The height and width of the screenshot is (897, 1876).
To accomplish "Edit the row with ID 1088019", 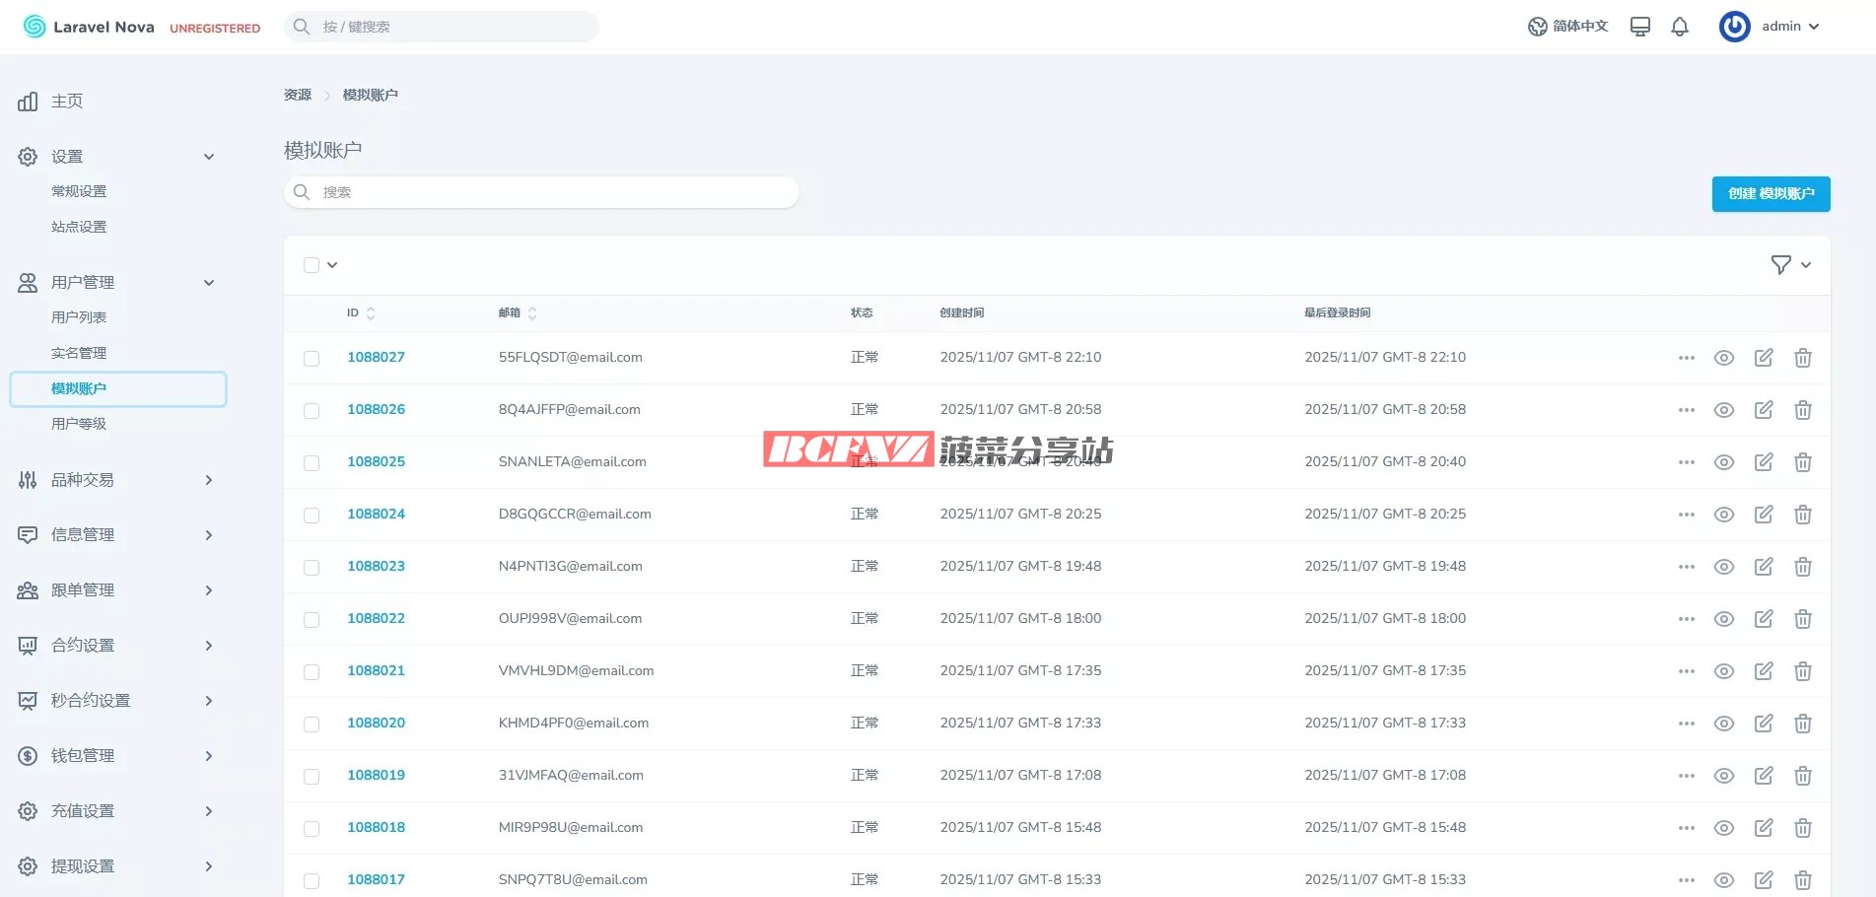I will (1763, 776).
